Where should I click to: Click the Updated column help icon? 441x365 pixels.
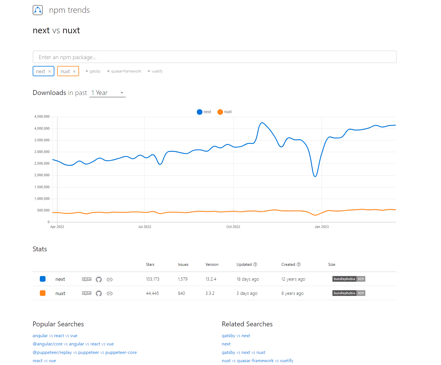(255, 264)
